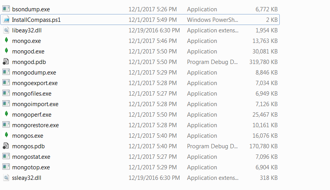Click the bsondump.exe application icon
The image size is (330, 190).
6,9
